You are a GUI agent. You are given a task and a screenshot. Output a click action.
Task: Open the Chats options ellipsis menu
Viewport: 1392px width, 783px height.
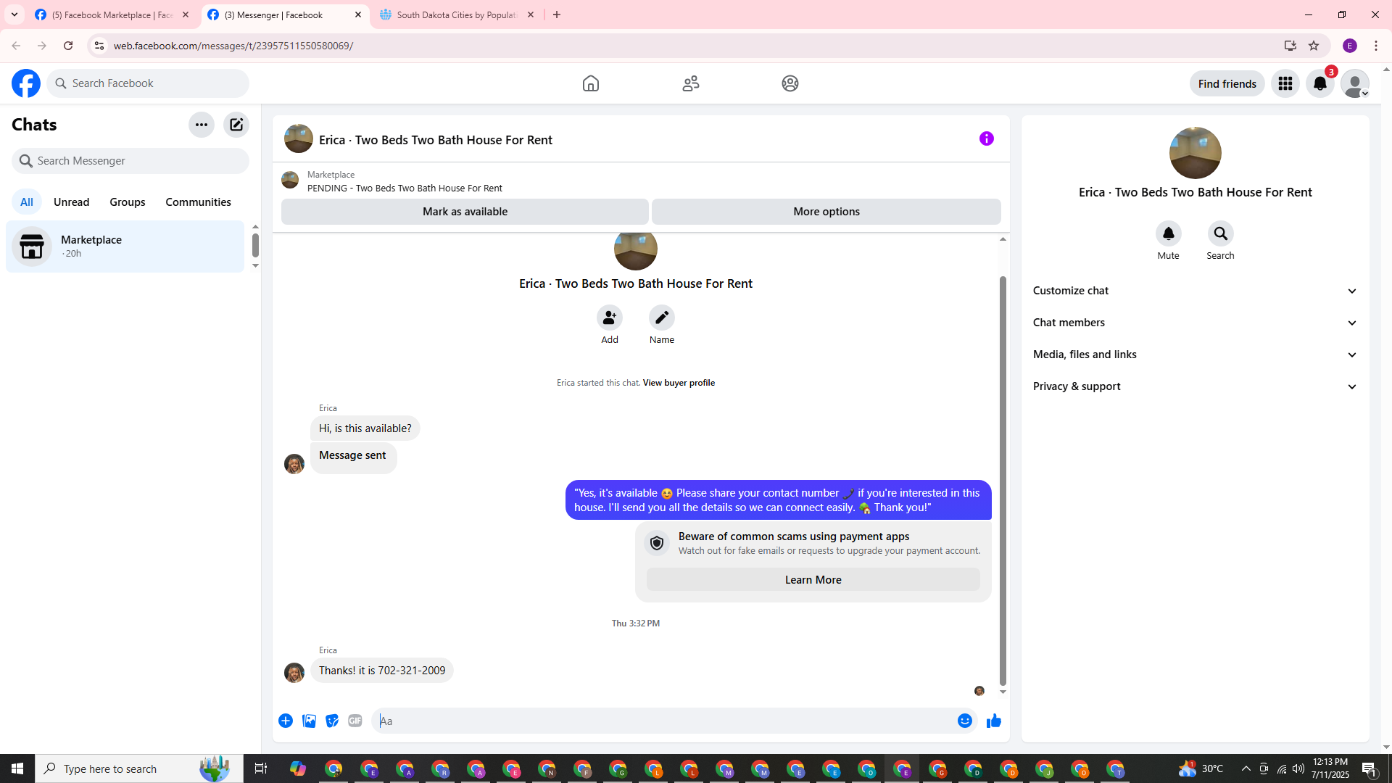pos(202,125)
